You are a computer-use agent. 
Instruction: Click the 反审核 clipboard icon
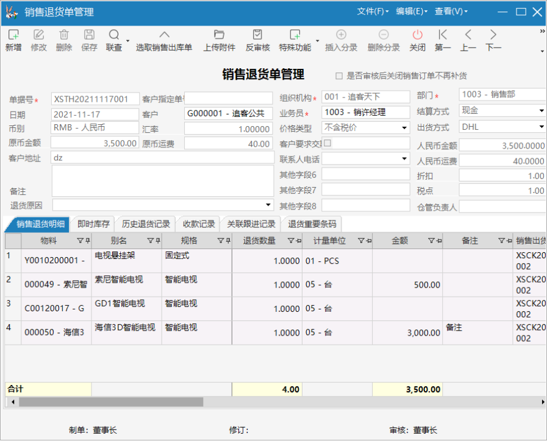(x=257, y=35)
